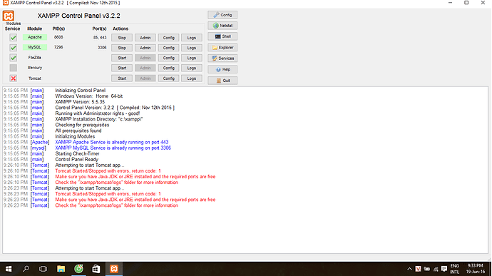Open File Explorer from the taskbar
This screenshot has height=276, width=492.
(x=61, y=269)
